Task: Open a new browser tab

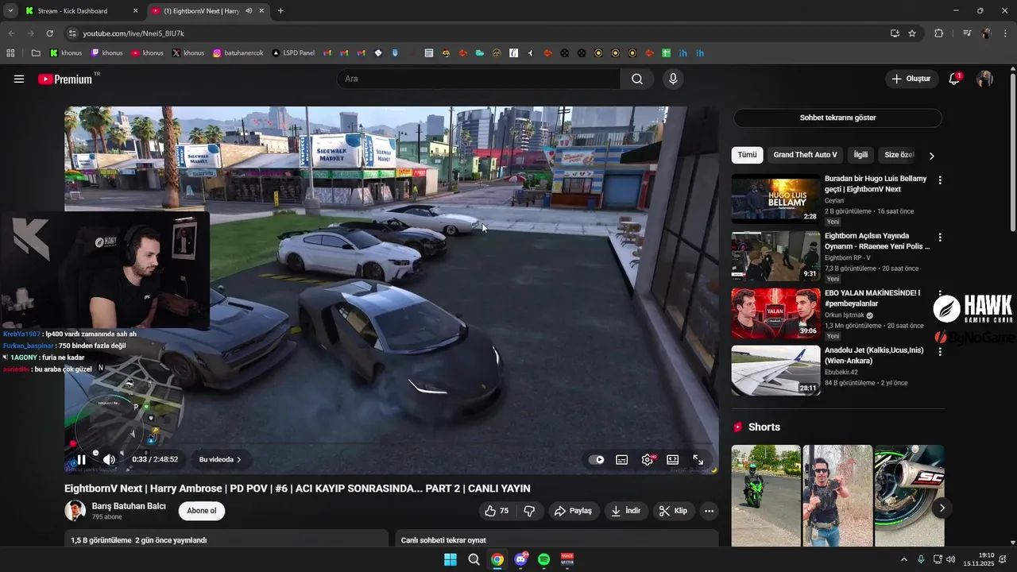Action: 280,11
